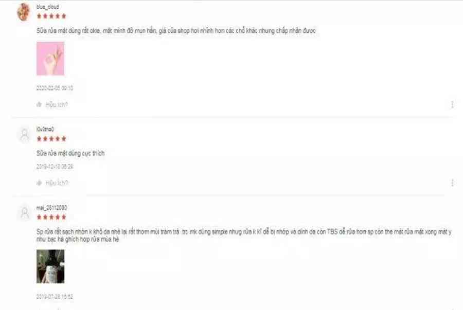Mark blue_cloud's review as Hữu ích
Screen dimensions: 463x310
pyautogui.click(x=57, y=105)
